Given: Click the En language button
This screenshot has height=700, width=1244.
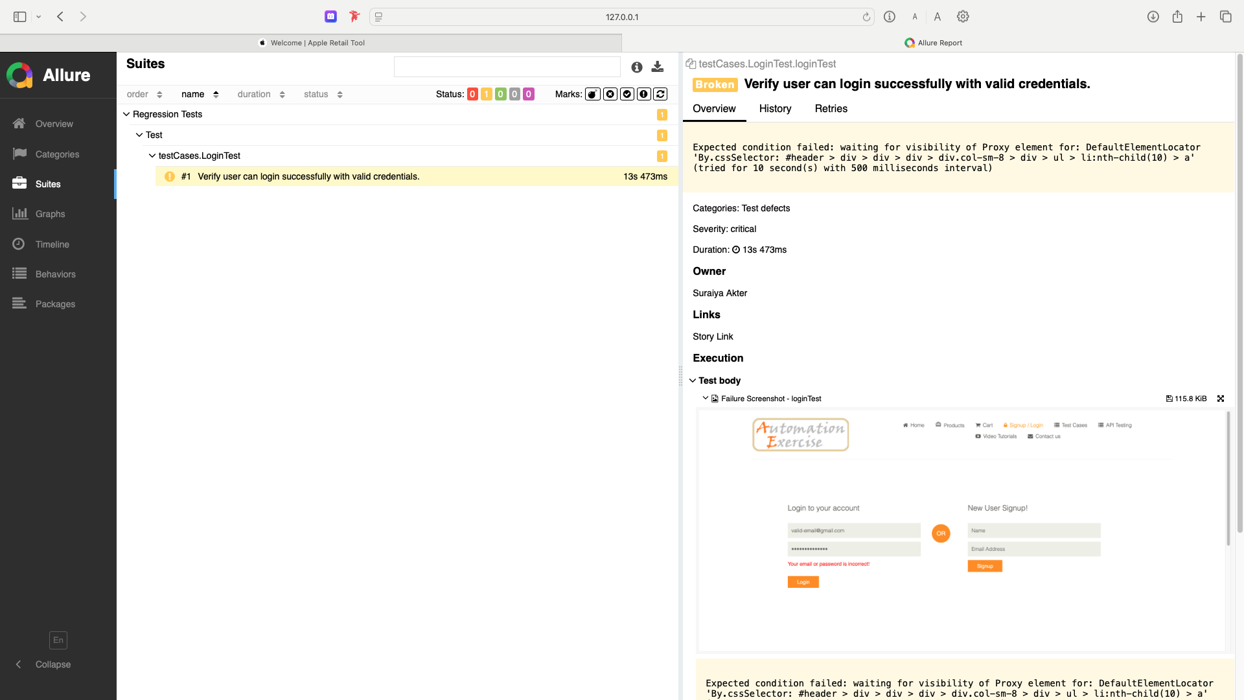Looking at the screenshot, I should (58, 640).
